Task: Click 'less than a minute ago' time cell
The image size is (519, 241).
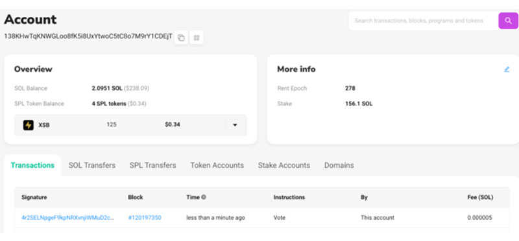Action: (x=215, y=218)
